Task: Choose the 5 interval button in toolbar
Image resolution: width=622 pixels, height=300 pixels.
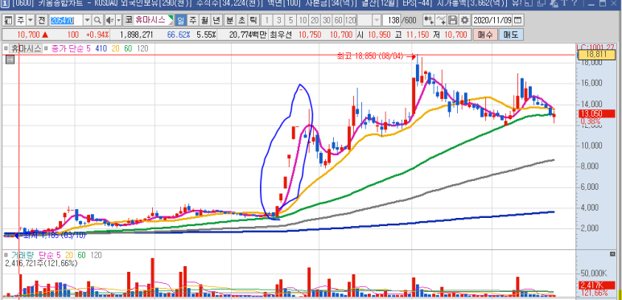Action: (291, 20)
